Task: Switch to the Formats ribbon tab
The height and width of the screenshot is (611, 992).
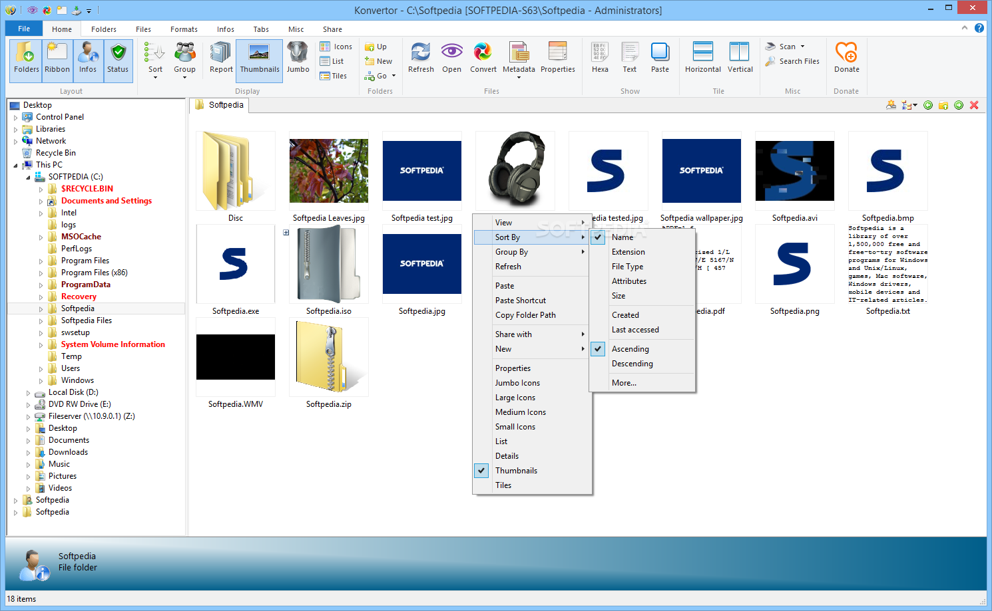Action: click(184, 29)
